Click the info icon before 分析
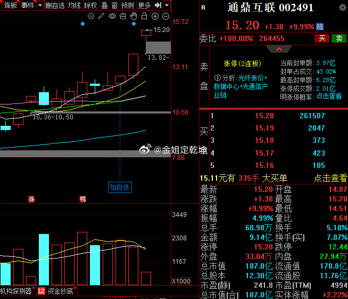Image resolution: width=348 pixels, height=299 pixels. tap(217, 78)
